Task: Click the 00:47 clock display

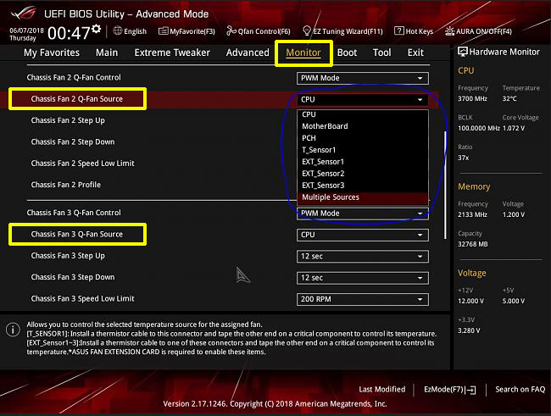Action: (x=69, y=33)
